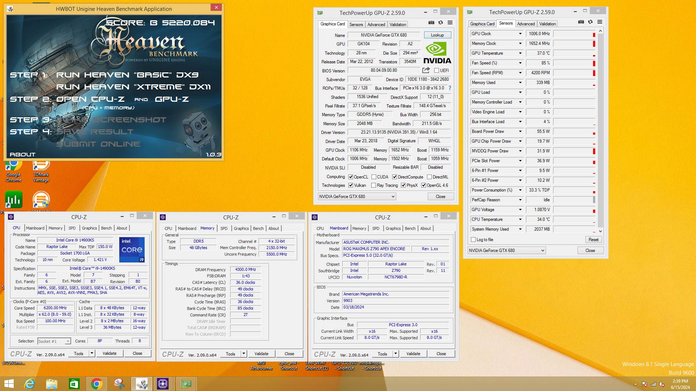This screenshot has height=391, width=696.
Task: Open green bar chart desktop shortcut
Action: point(14,199)
